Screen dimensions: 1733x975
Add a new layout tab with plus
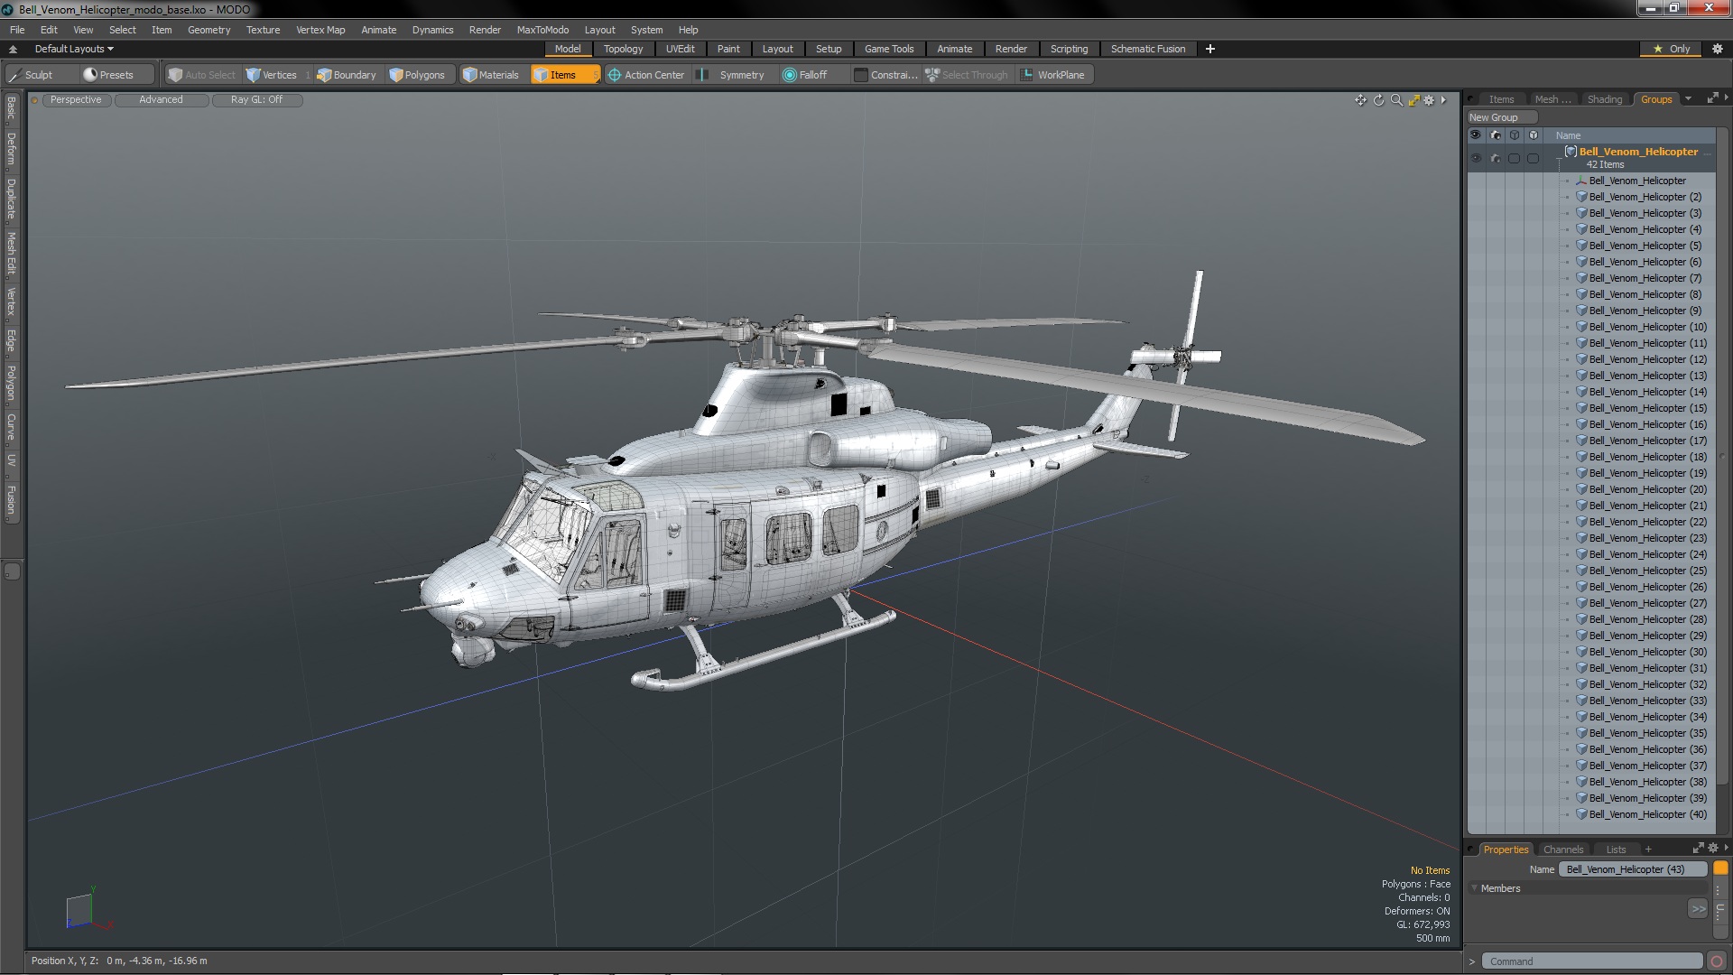pos(1210,49)
